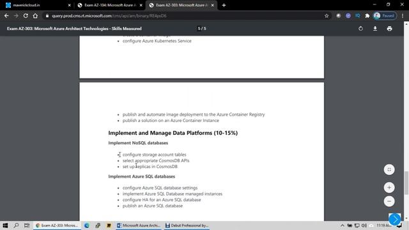
Task: Go forward in browser history
Action: click(16, 15)
